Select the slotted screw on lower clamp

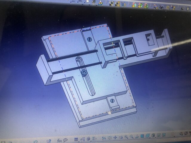(x=112, y=101)
